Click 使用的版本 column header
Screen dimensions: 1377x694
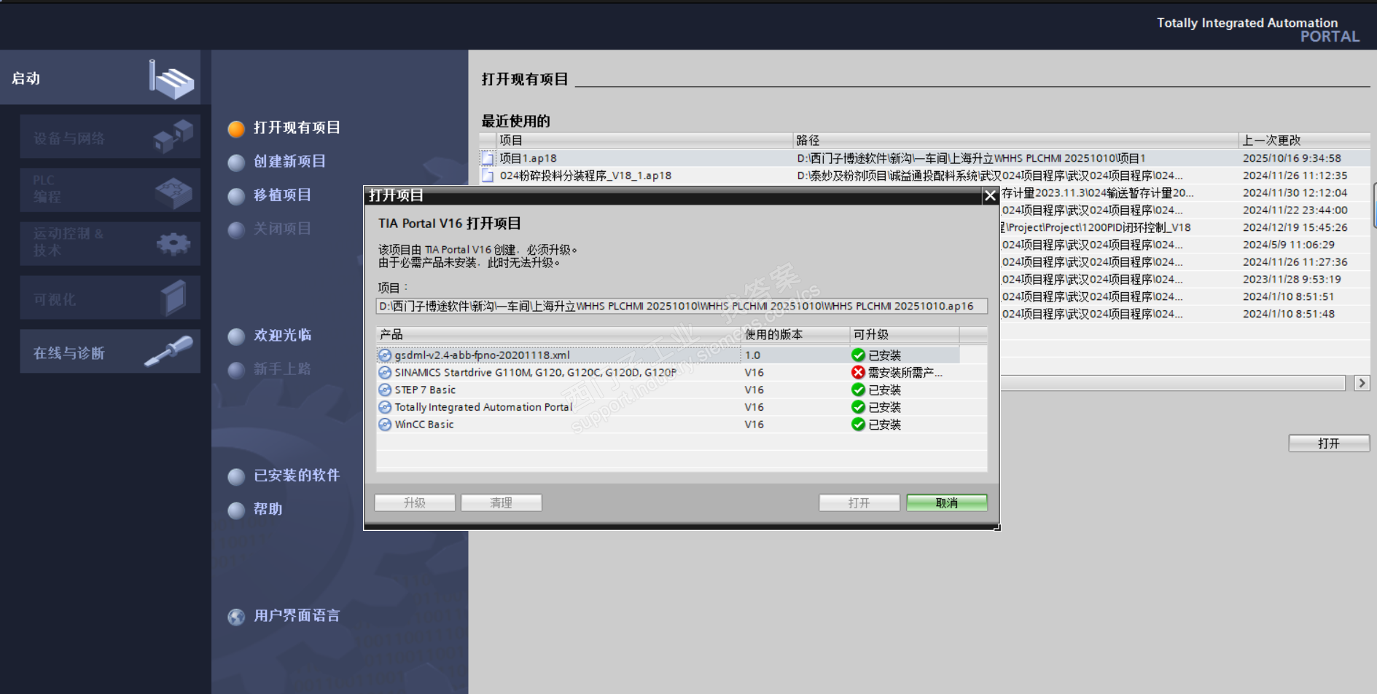(796, 335)
